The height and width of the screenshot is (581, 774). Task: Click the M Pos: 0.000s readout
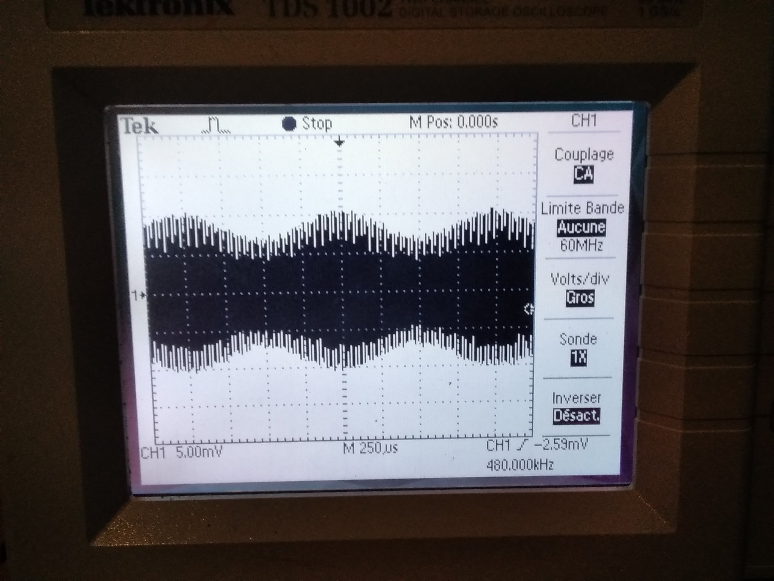[x=453, y=122]
